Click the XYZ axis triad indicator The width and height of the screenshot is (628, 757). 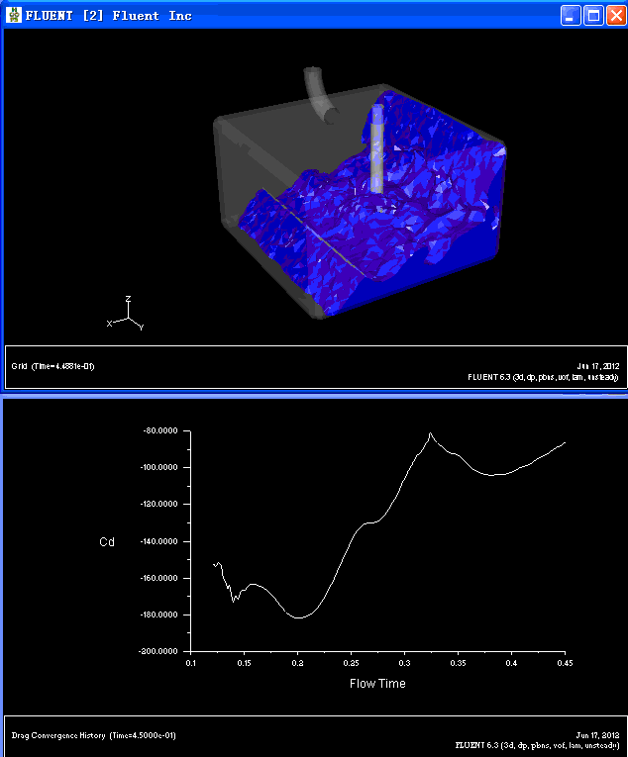pos(125,314)
